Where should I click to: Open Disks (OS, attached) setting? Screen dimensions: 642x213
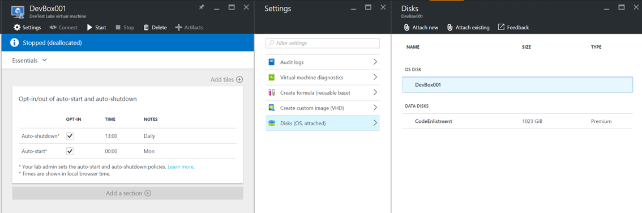point(323,123)
